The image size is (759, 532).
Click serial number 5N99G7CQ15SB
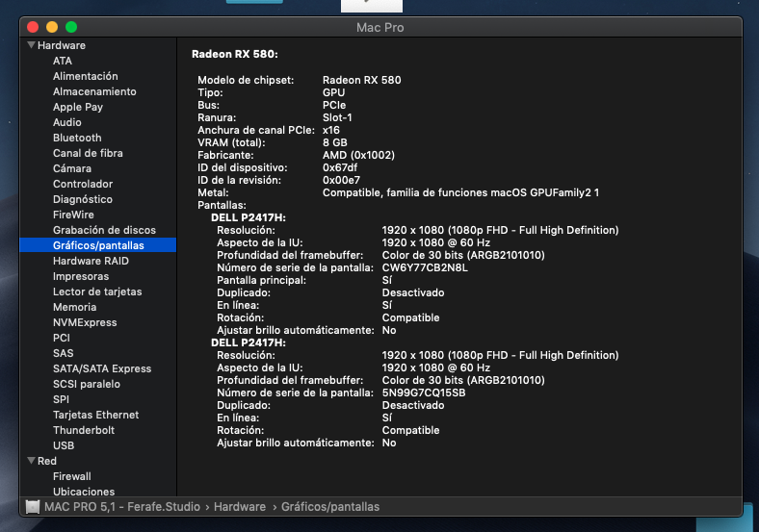424,393
